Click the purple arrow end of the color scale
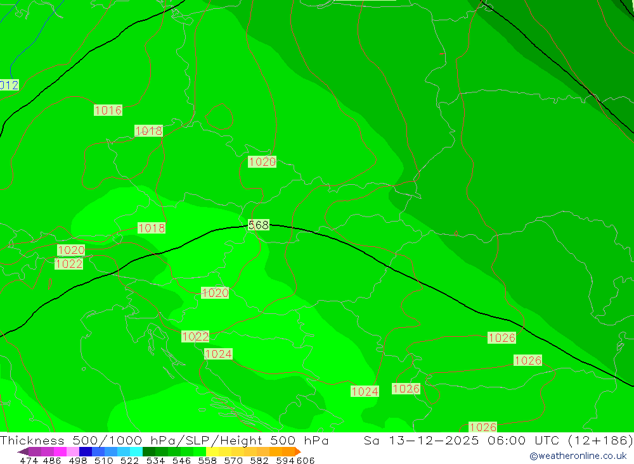Viewport: 634px width, 464px height. pyautogui.click(x=23, y=451)
